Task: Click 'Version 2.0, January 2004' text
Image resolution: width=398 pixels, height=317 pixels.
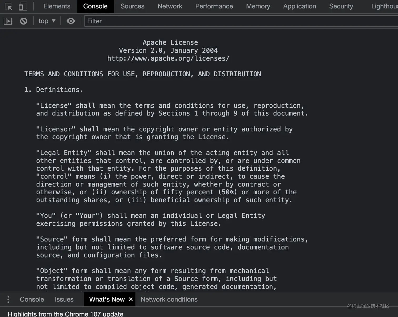Action: click(x=168, y=50)
